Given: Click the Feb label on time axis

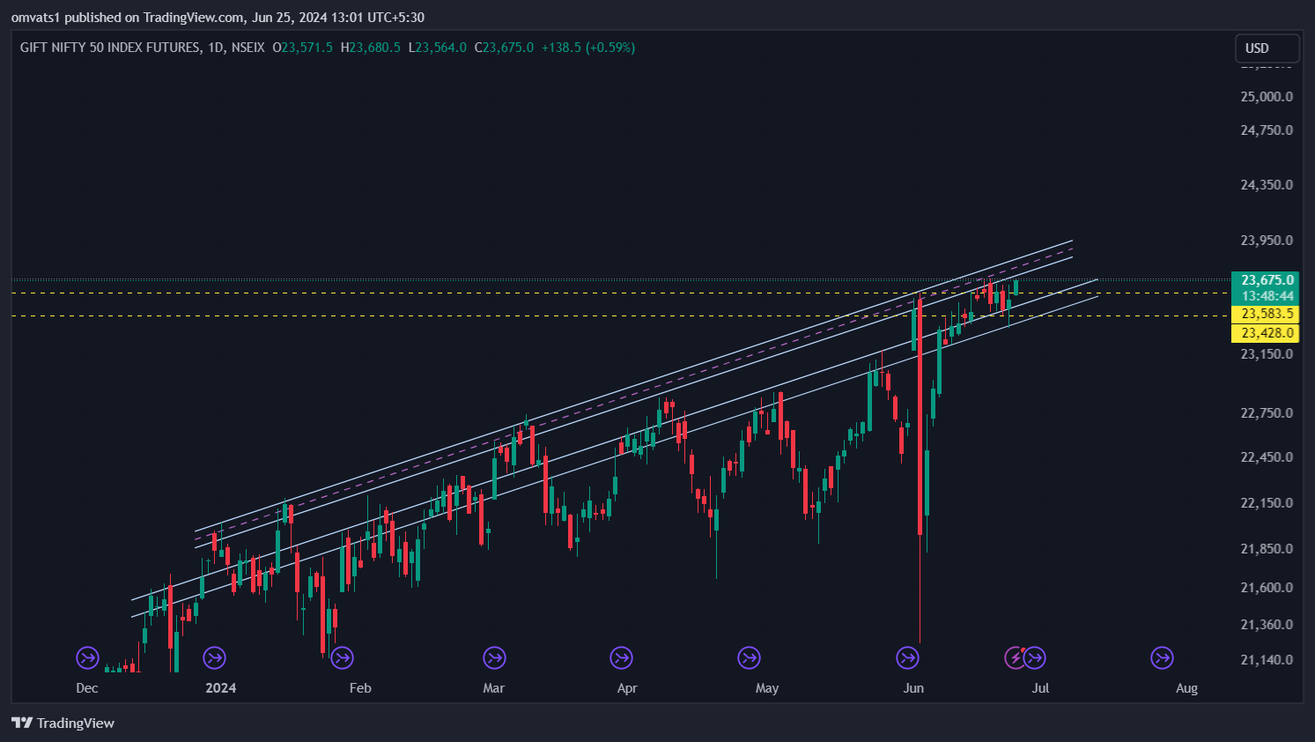Looking at the screenshot, I should 360,688.
